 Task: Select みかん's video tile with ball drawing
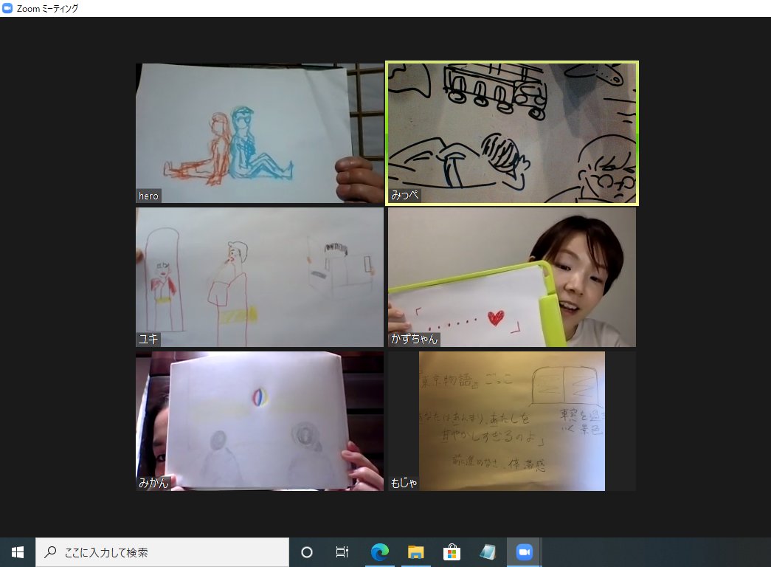tap(259, 421)
